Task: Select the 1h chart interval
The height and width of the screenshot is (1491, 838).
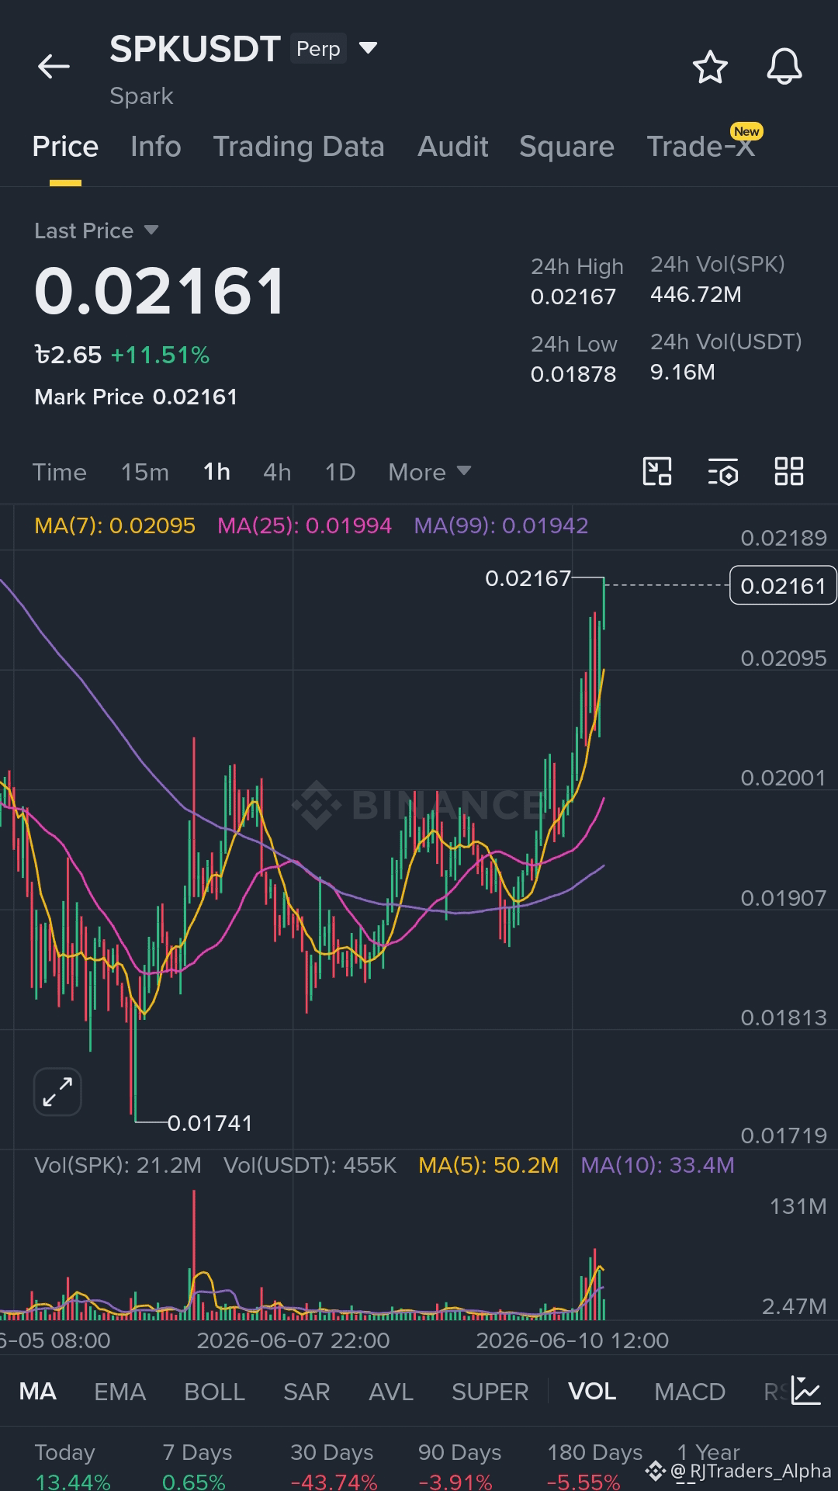Action: (x=216, y=472)
